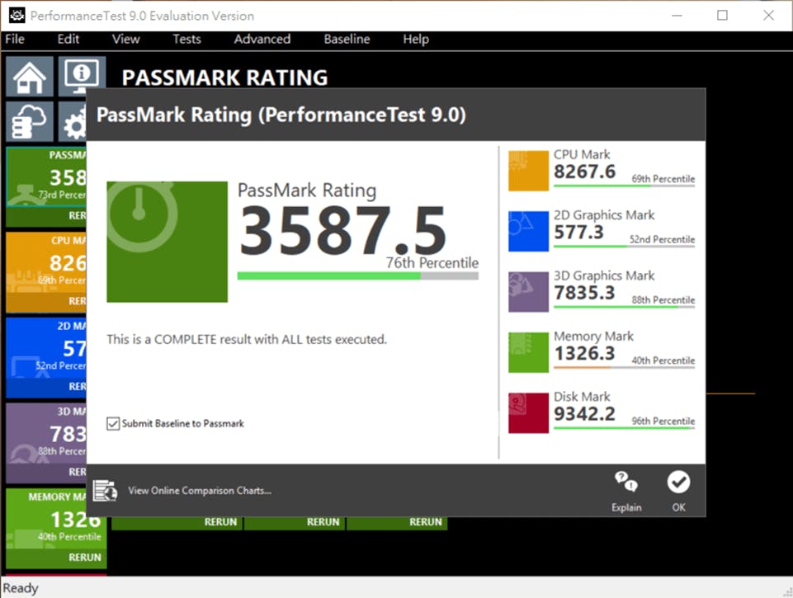Click the green Memory Mark icon
This screenshot has height=598, width=793.
[x=528, y=352]
